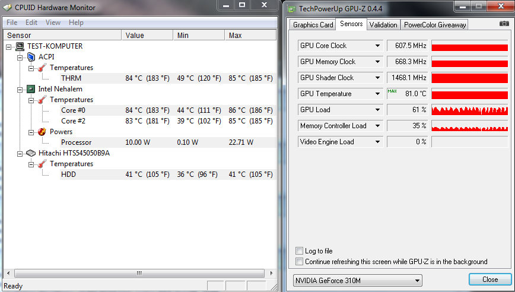Click the Intel Nehalem processor icon

(31, 89)
